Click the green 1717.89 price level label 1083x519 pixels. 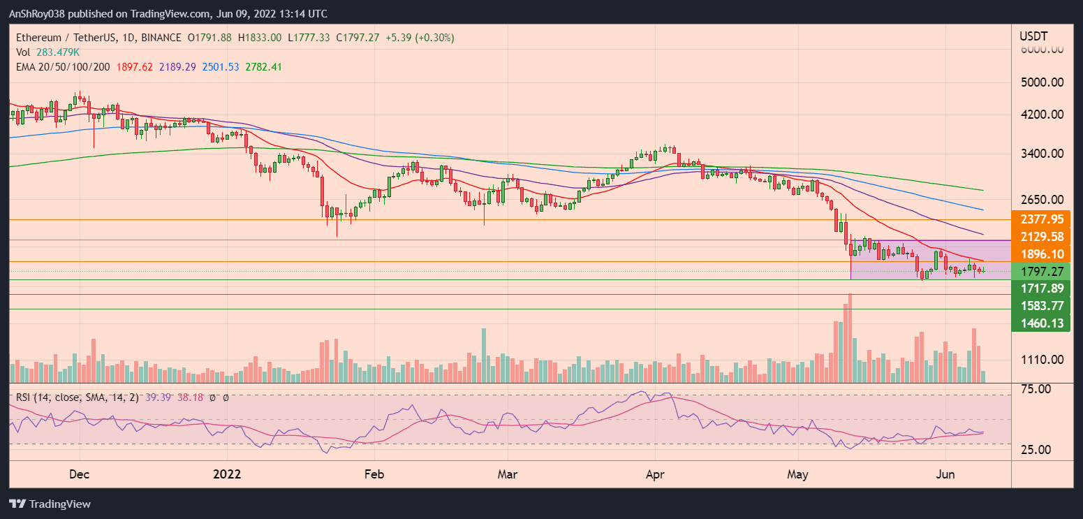pos(1040,288)
